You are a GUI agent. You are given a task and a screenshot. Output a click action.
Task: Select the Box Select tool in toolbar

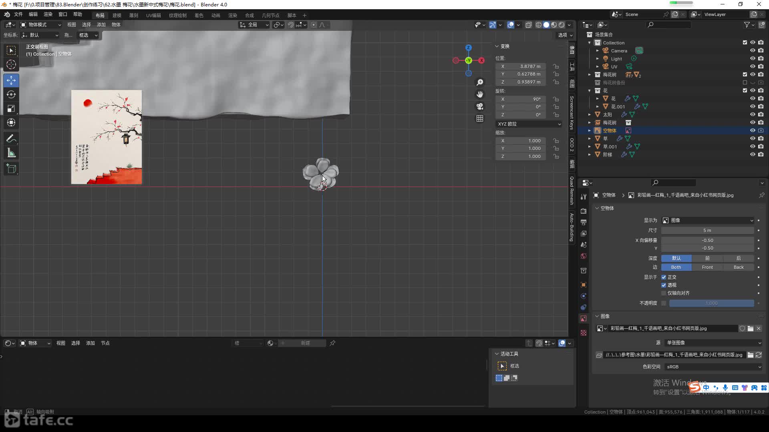coord(11,50)
